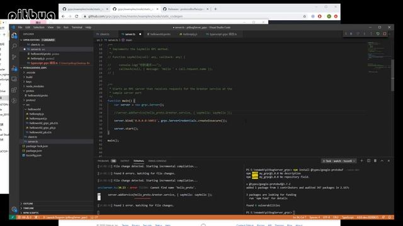Viewport: 403px width, 226px height.
Task: Stop the debug session
Action: (x=385, y=34)
